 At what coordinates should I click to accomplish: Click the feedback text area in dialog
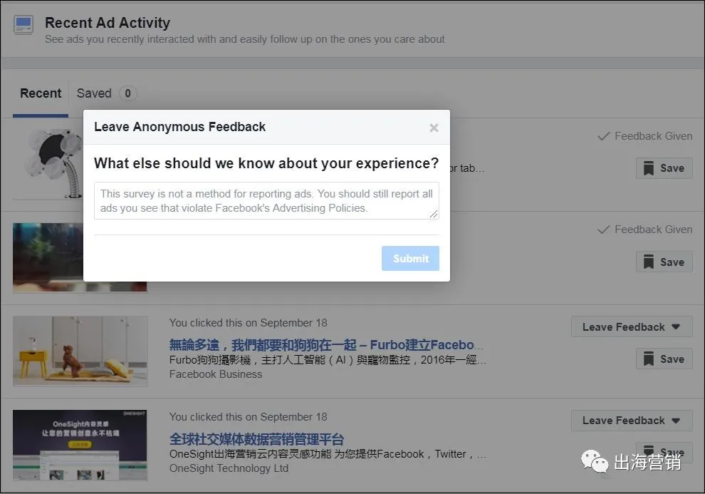(266, 200)
